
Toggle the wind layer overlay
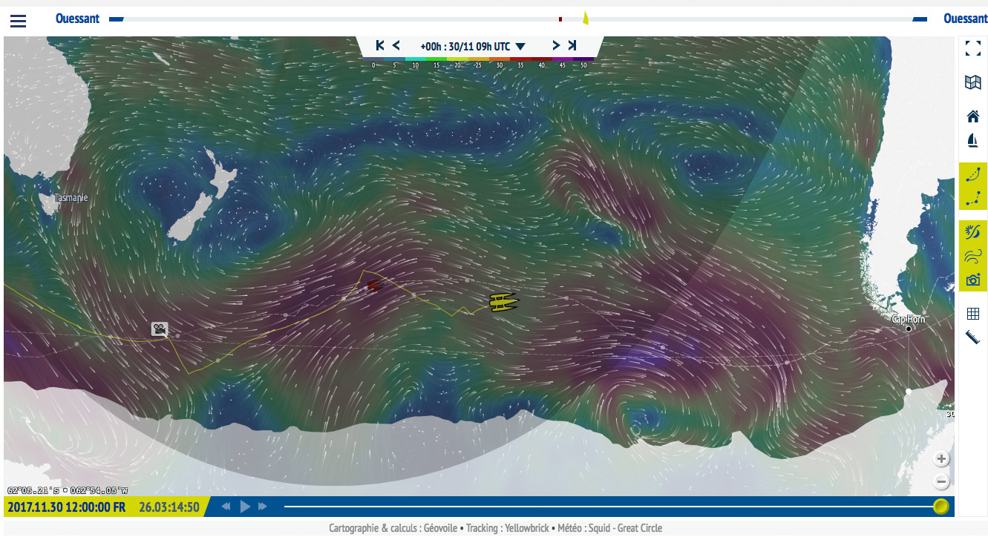972,233
